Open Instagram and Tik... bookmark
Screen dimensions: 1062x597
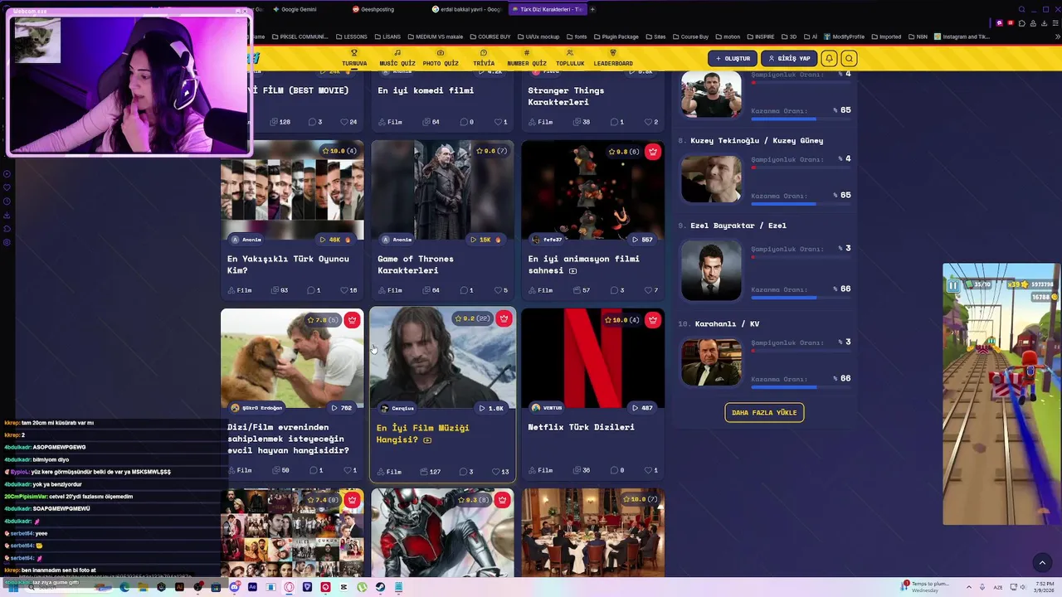click(x=962, y=36)
